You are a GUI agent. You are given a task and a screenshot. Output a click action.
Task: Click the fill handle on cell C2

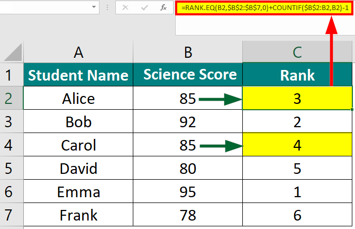352,110
